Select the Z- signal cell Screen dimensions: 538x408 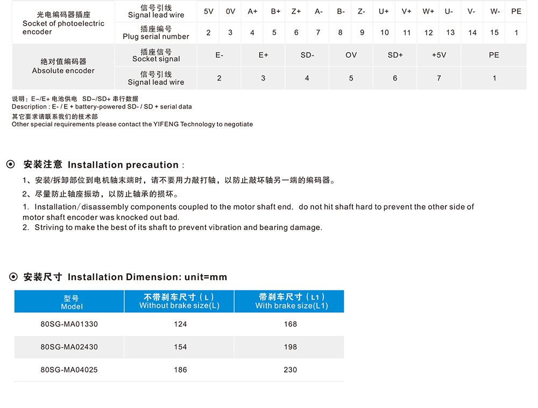coord(362,11)
